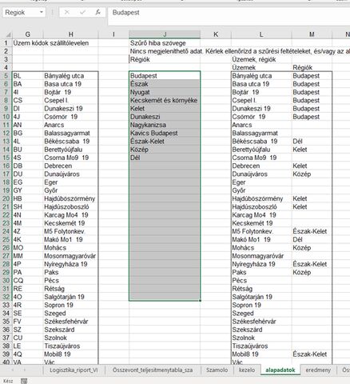The height and width of the screenshot is (384, 350).
Task: Select cell Szűrő hiba szövege
Action: [x=165, y=43]
